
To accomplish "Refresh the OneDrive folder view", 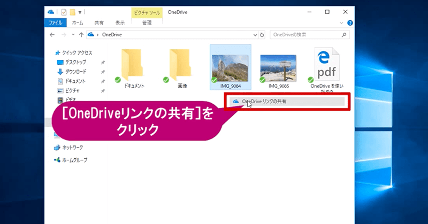I will [x=262, y=35].
